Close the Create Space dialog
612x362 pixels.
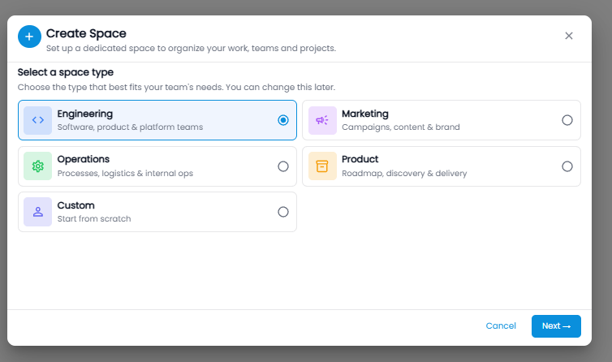click(x=569, y=36)
